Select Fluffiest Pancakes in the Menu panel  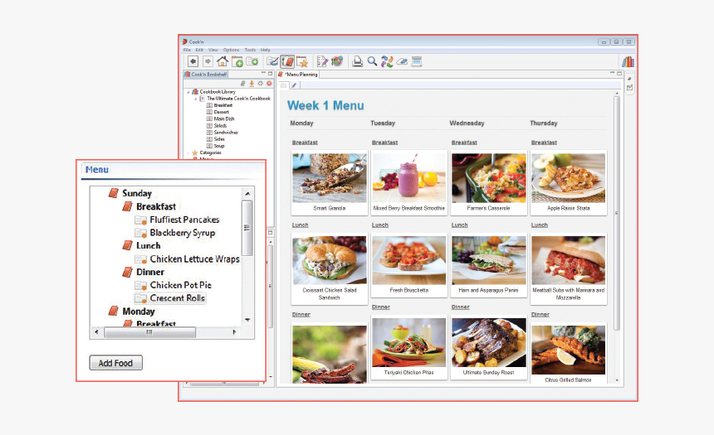click(184, 220)
